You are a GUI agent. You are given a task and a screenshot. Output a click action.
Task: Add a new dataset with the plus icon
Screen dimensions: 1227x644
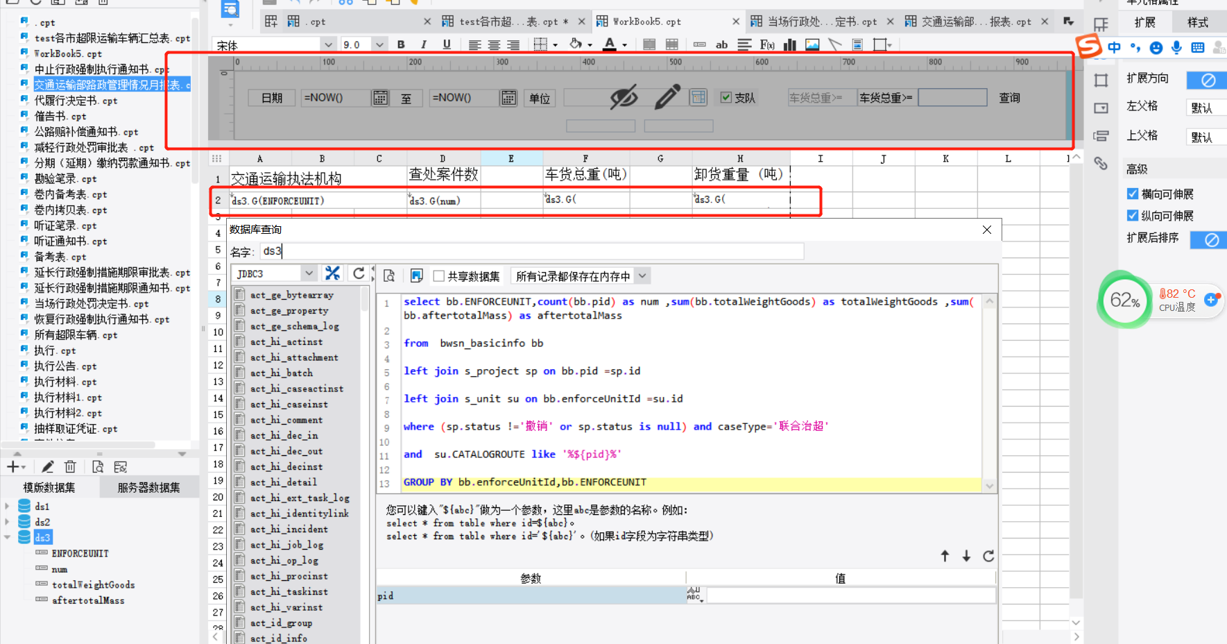point(12,467)
